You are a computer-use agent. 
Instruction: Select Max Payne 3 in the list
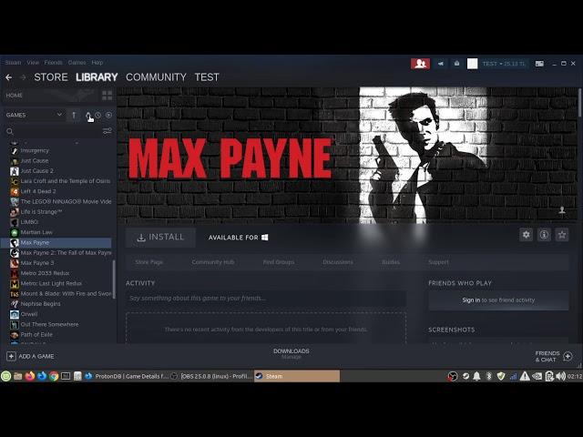(x=37, y=263)
